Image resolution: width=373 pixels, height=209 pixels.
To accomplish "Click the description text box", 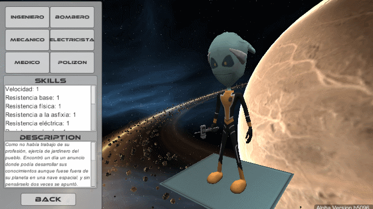I will coord(48,164).
